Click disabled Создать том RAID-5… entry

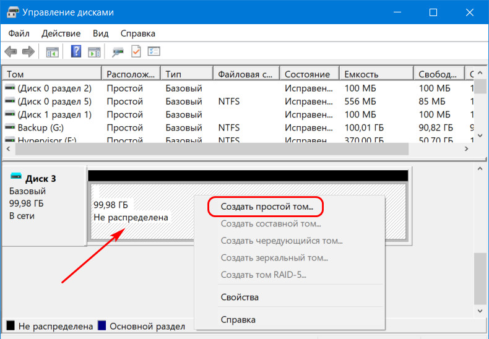(263, 275)
